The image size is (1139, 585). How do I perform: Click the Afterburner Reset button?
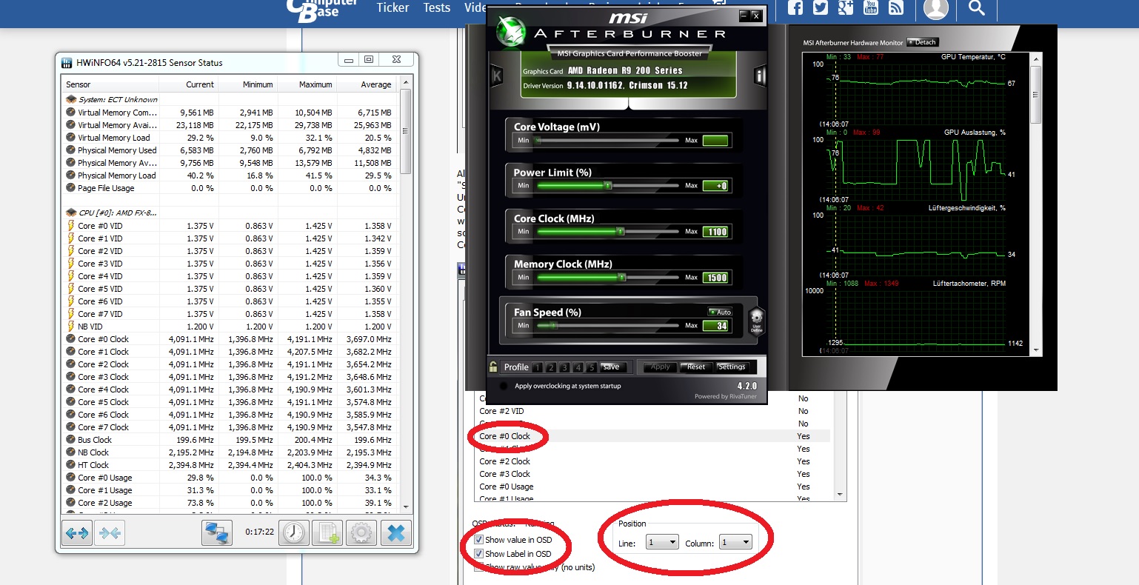pyautogui.click(x=696, y=367)
